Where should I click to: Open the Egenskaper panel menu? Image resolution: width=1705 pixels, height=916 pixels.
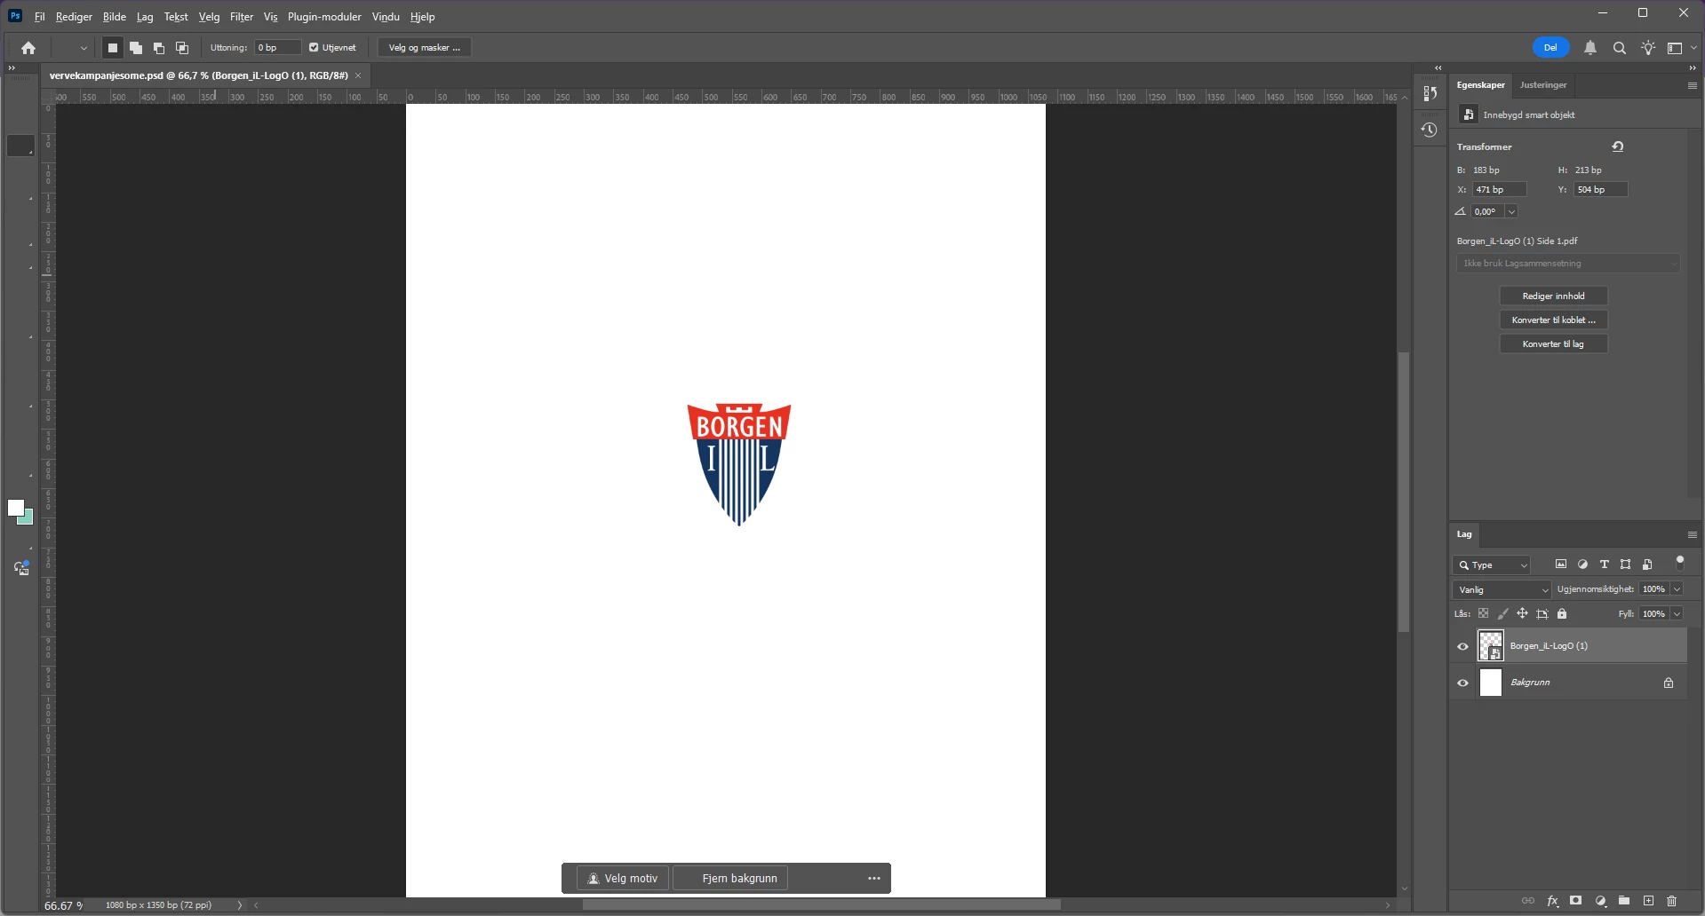(1692, 85)
